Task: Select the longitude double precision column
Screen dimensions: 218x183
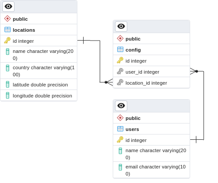Action: (39, 96)
